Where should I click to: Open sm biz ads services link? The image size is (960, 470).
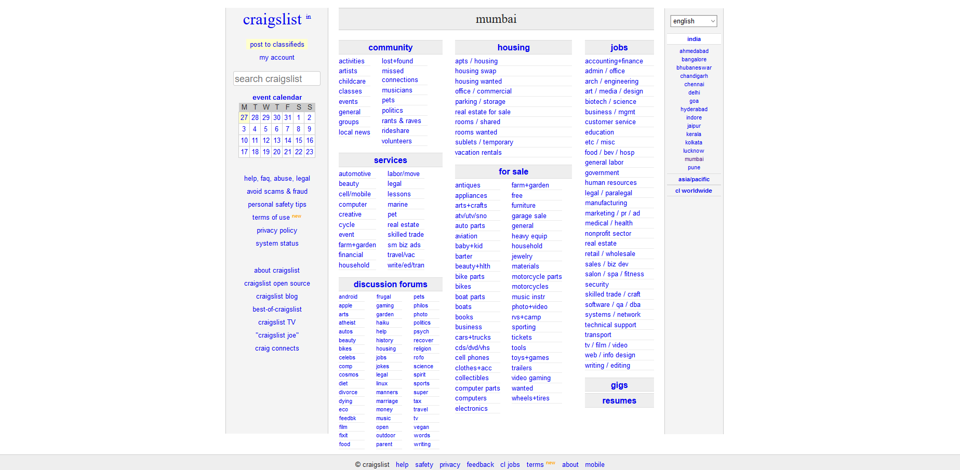[x=404, y=245]
